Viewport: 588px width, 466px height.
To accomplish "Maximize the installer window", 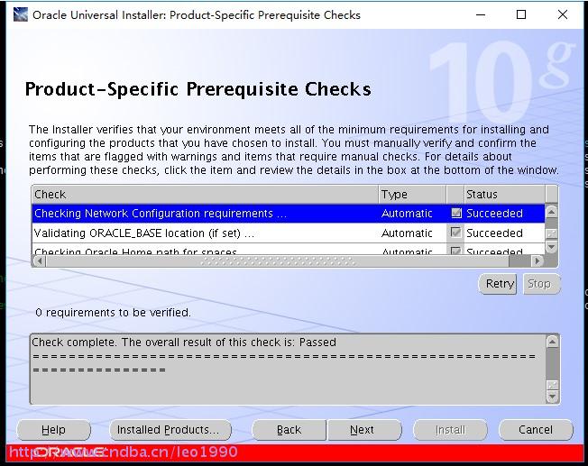I will 521,15.
